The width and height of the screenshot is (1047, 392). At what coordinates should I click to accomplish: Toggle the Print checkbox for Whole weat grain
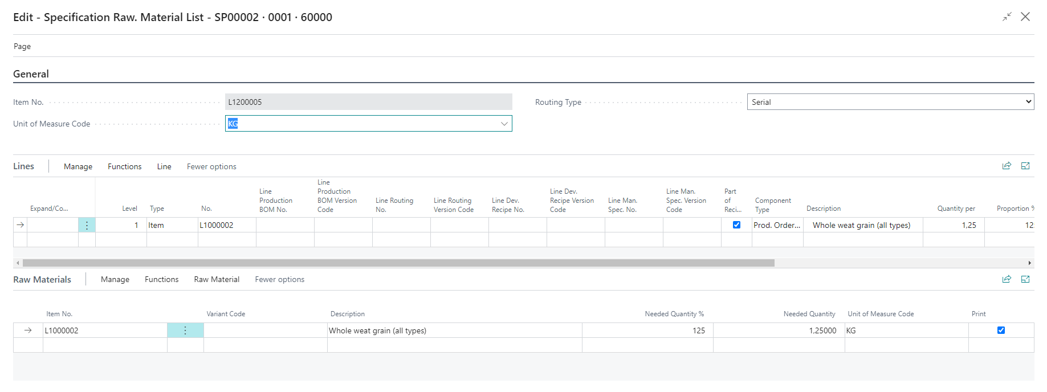(1001, 330)
